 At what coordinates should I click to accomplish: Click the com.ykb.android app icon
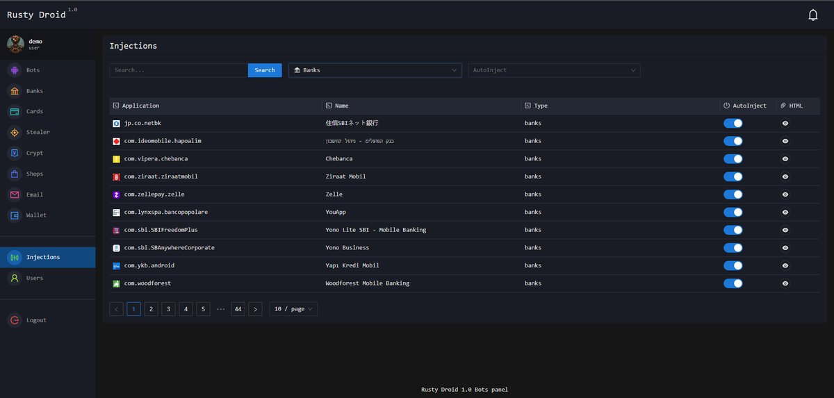pos(117,265)
